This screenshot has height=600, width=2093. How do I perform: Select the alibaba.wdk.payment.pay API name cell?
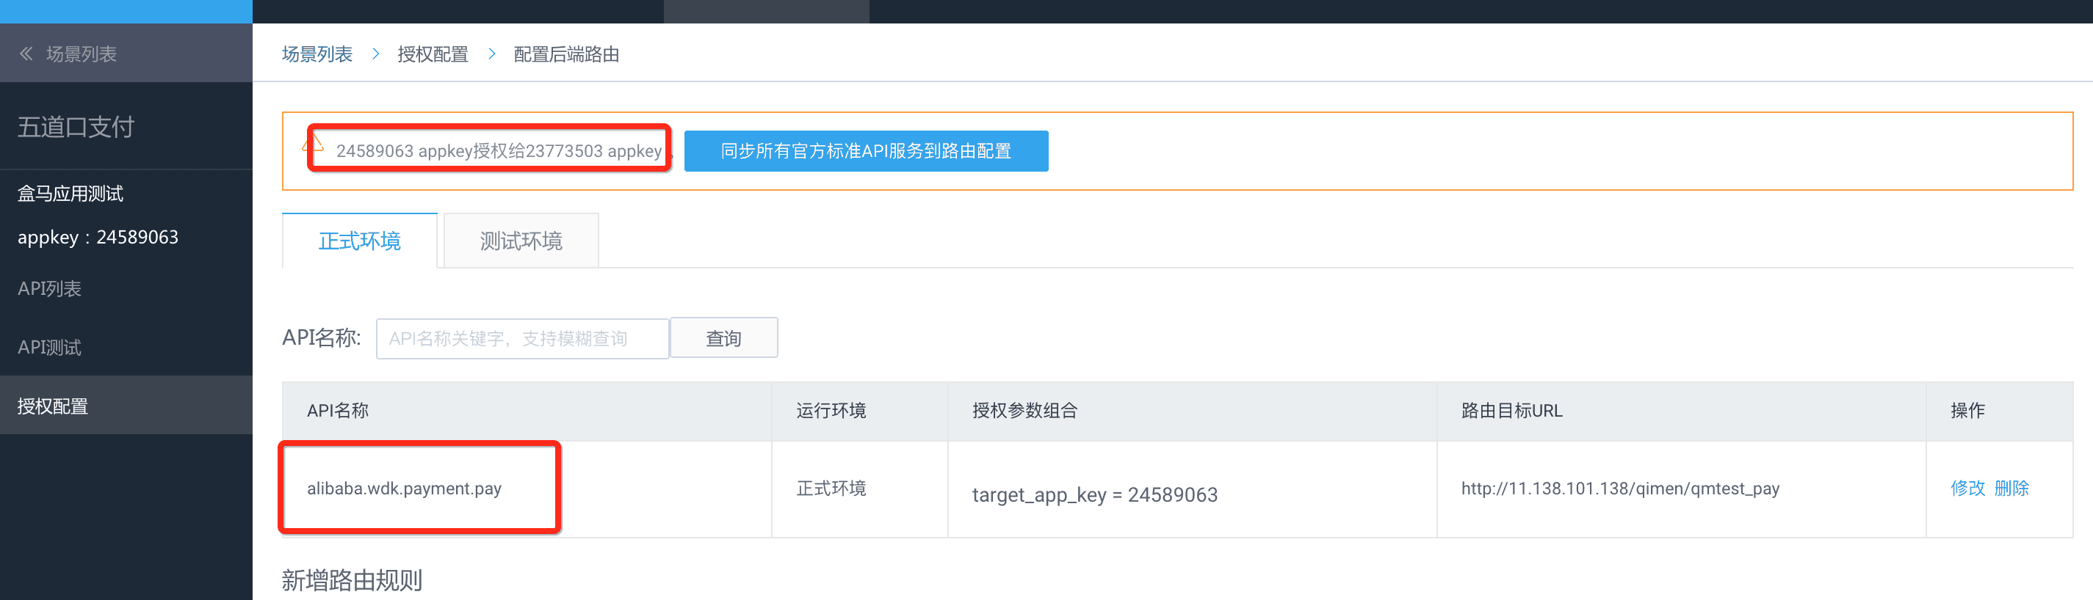pos(404,488)
